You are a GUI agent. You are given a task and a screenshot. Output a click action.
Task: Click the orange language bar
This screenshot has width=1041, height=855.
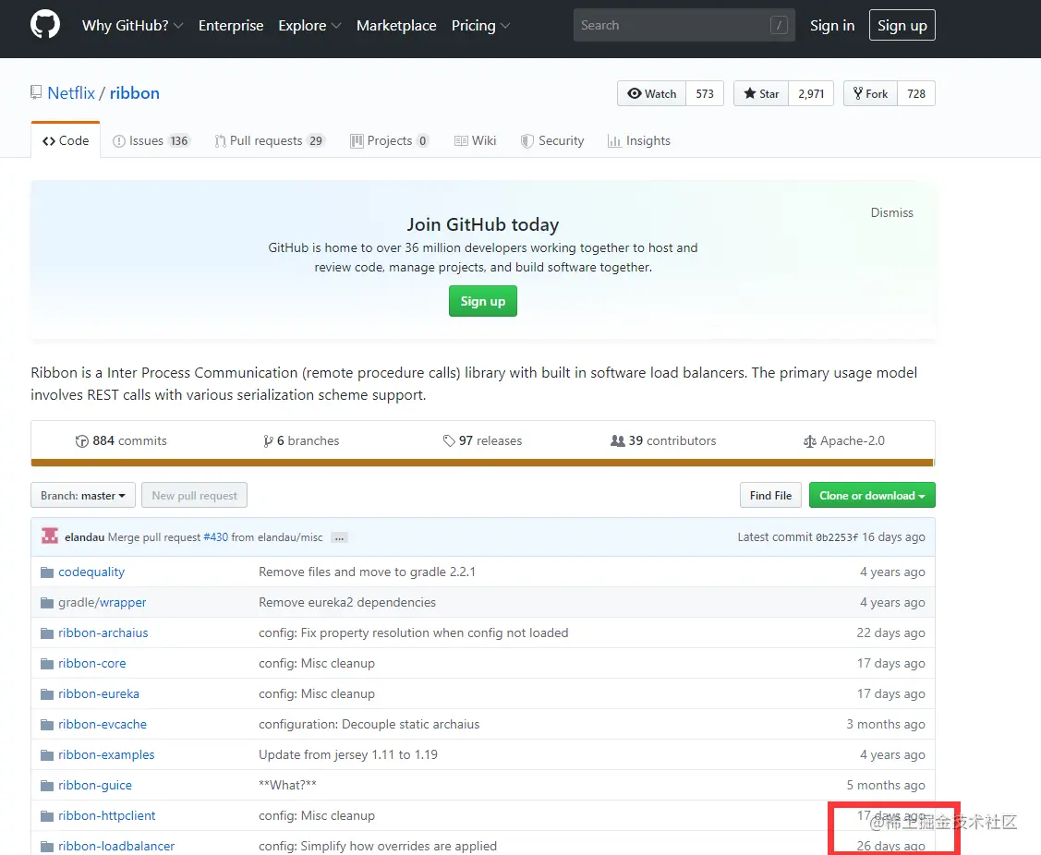[x=483, y=463]
